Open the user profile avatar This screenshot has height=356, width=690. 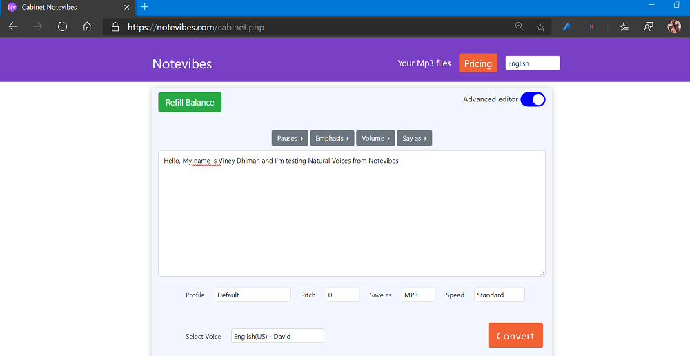click(x=673, y=27)
